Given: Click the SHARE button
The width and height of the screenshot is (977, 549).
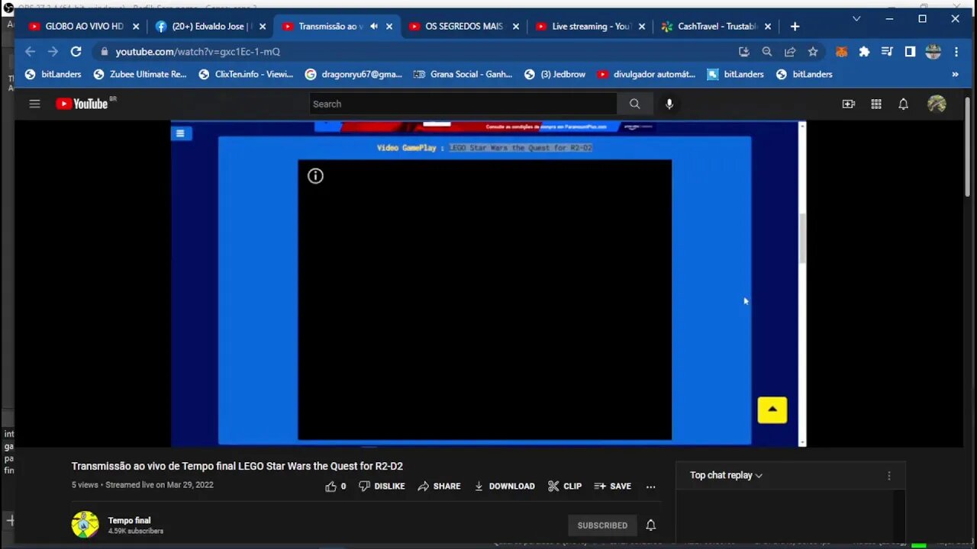Looking at the screenshot, I should [439, 486].
